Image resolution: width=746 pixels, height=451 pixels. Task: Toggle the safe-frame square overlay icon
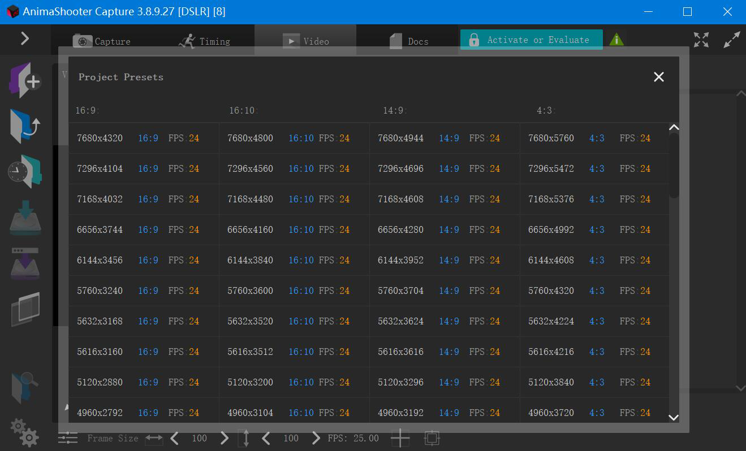[432, 438]
